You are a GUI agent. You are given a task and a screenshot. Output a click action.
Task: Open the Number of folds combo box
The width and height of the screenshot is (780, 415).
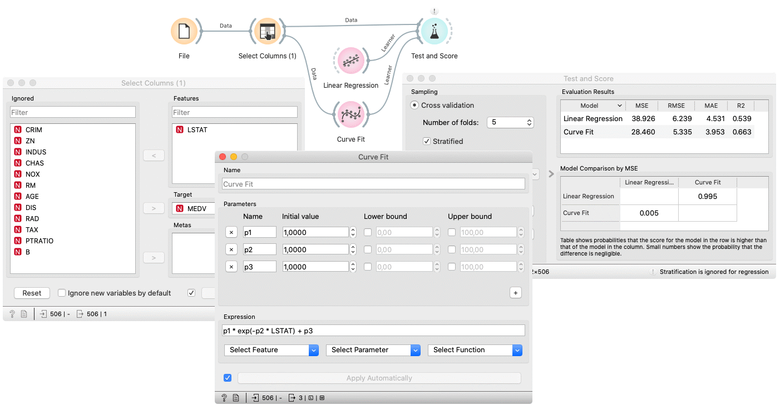pyautogui.click(x=510, y=122)
